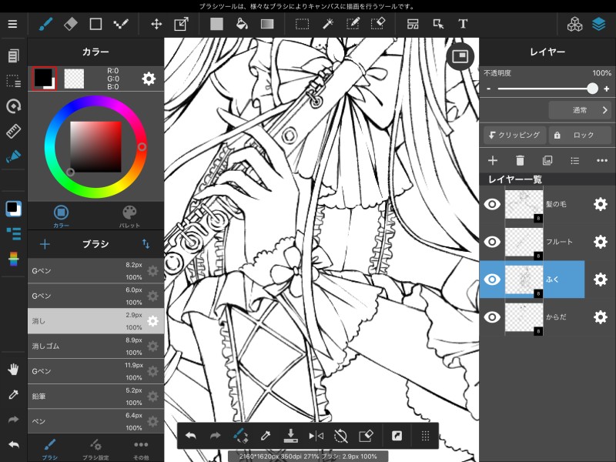Screen dimensions: 616x462
Task: Open settings for the 髪の毛 layer
Action: pos(601,204)
